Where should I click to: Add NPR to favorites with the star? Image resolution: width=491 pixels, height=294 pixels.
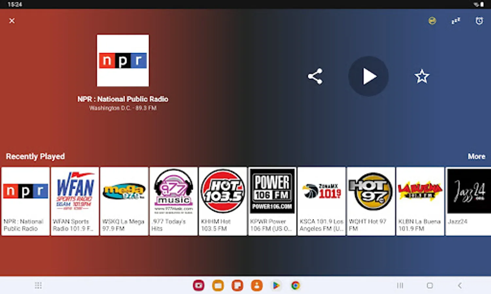tap(422, 76)
